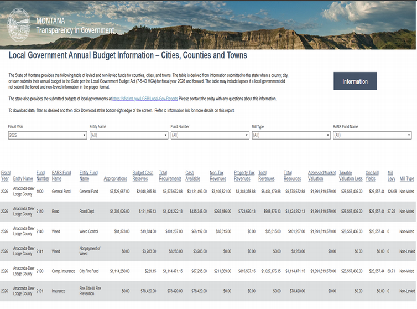
Task: Select fund number 2191 cell
Action: pyautogui.click(x=40, y=291)
